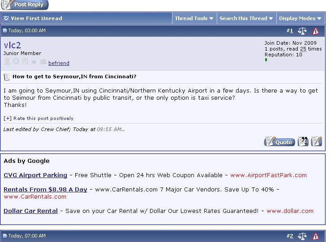Expand the Search this Thread menu

click(x=246, y=18)
